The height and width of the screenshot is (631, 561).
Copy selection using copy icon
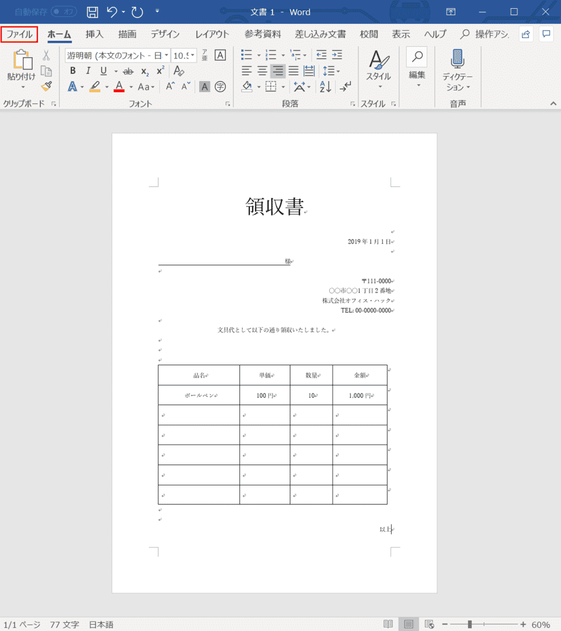[x=46, y=71]
